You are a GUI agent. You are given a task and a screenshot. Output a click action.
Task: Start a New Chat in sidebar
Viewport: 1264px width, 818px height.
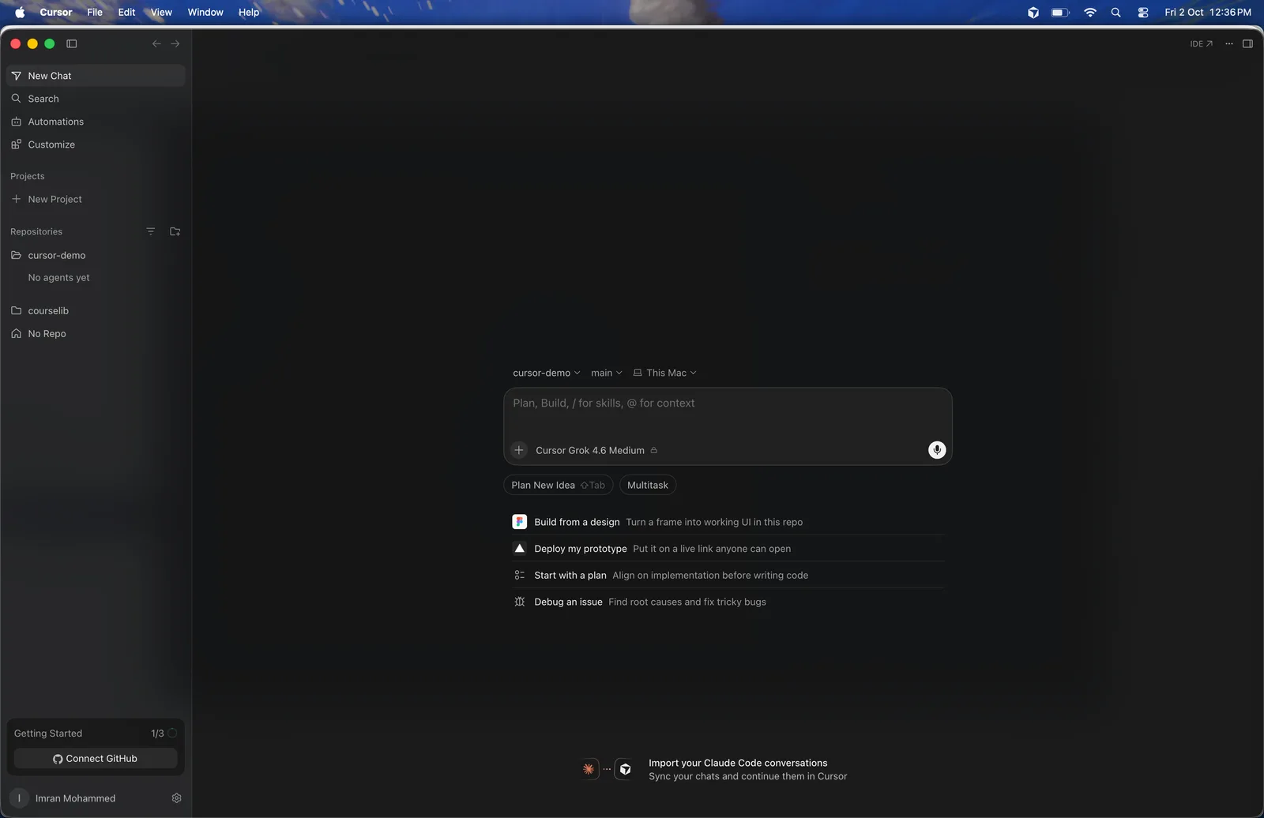[96, 76]
